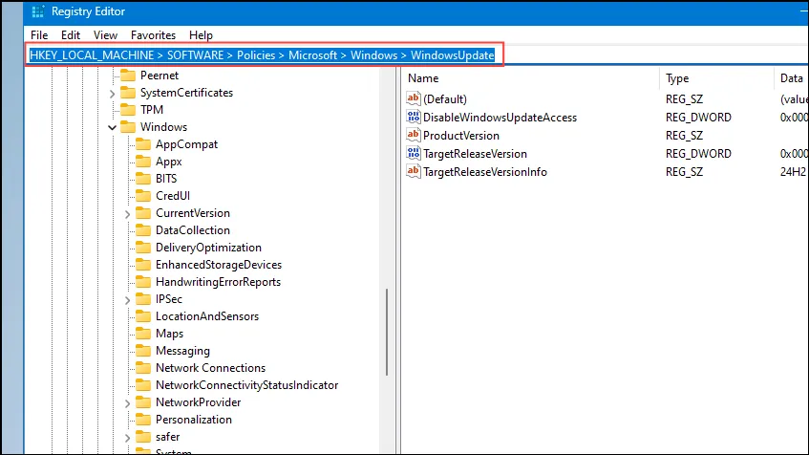Select the safer key label
The image size is (809, 455).
pyautogui.click(x=168, y=437)
